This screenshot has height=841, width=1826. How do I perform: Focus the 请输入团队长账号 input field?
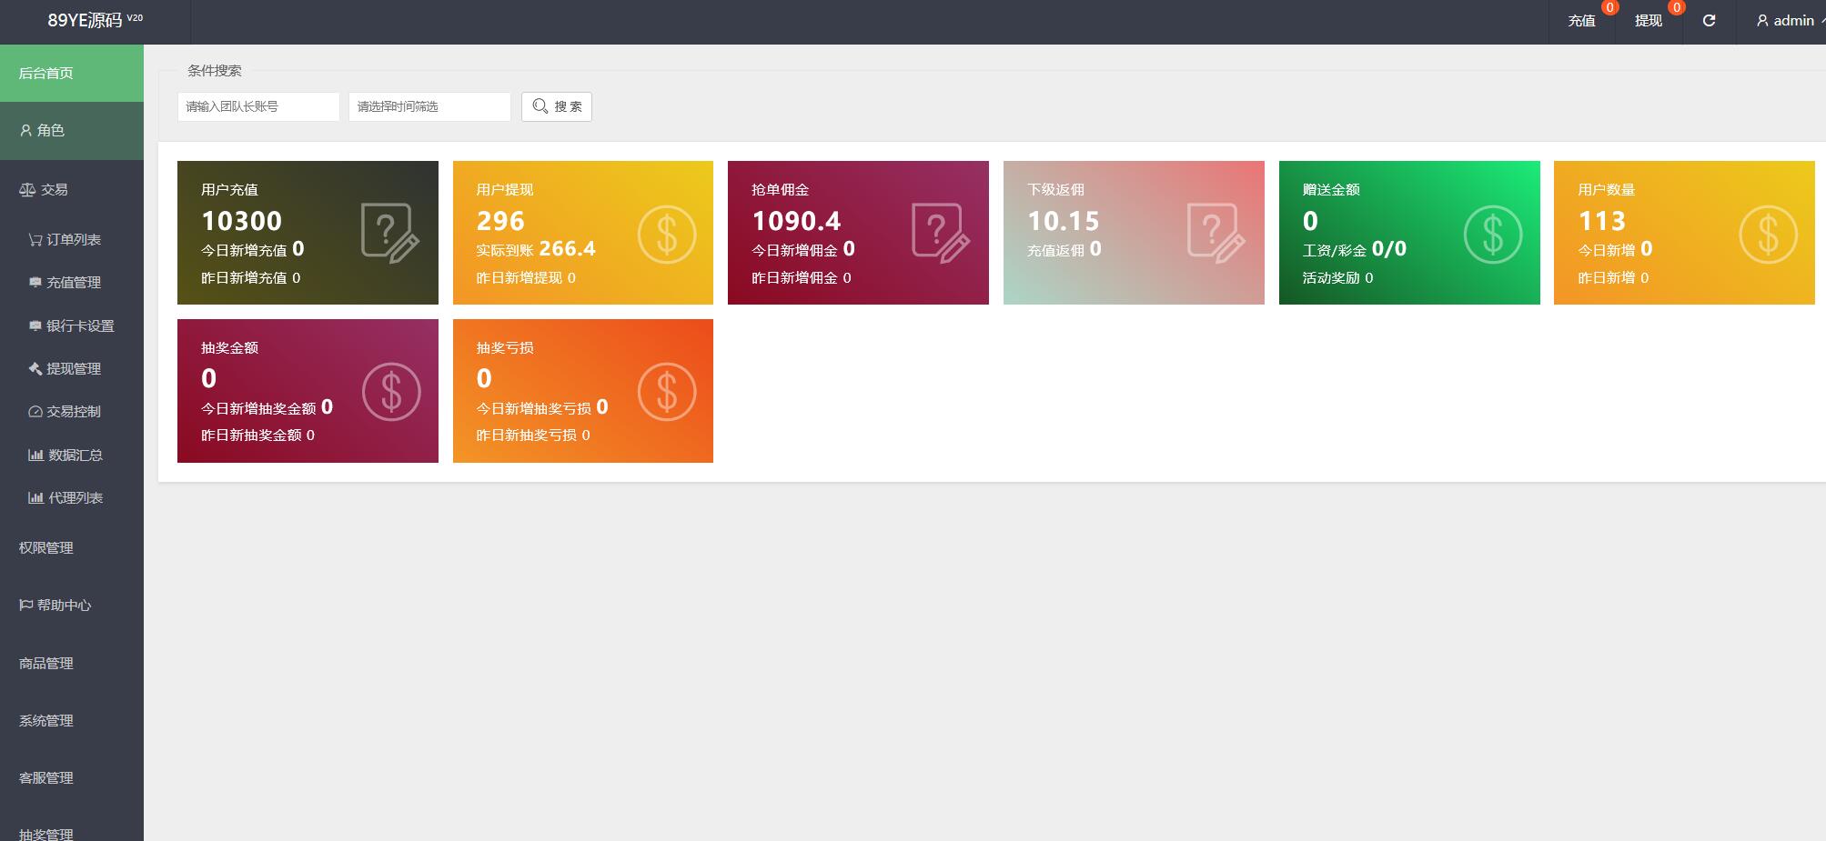point(258,106)
